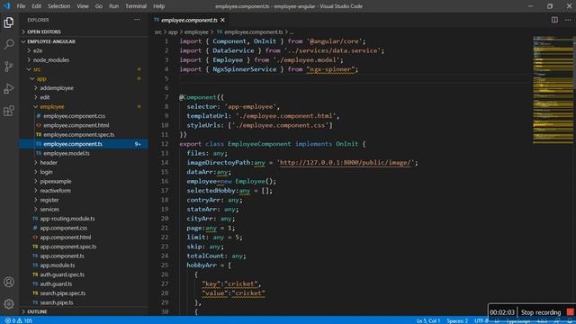
Task: Open the Help menu
Action: pyautogui.click(x=158, y=6)
